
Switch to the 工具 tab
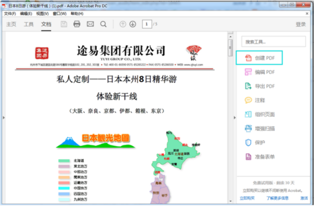pyautogui.click(x=29, y=24)
